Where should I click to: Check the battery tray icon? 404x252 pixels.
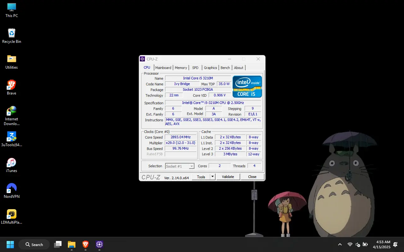pyautogui.click(x=365, y=244)
